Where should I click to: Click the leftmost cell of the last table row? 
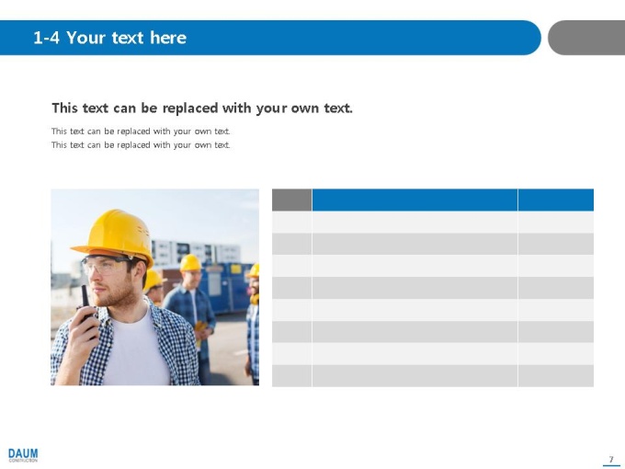click(x=291, y=376)
